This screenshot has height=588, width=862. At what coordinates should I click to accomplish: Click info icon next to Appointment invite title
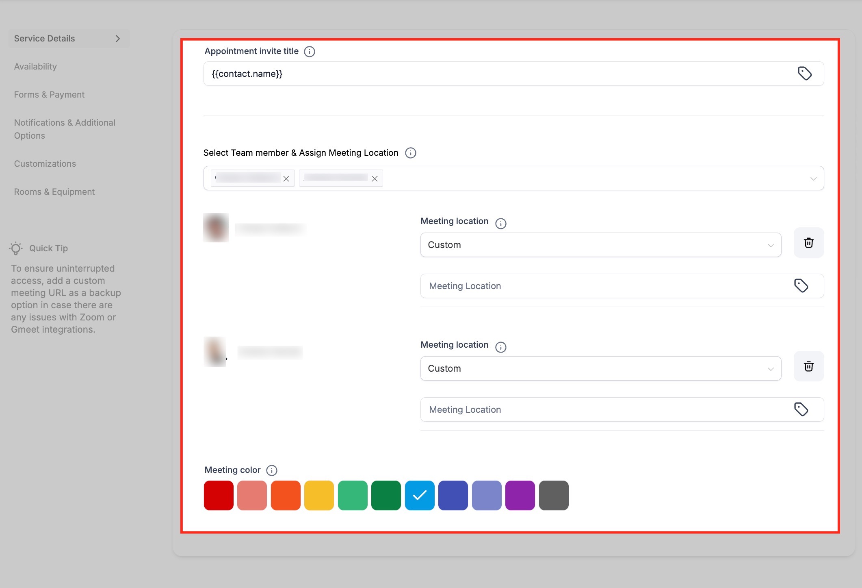tap(310, 52)
